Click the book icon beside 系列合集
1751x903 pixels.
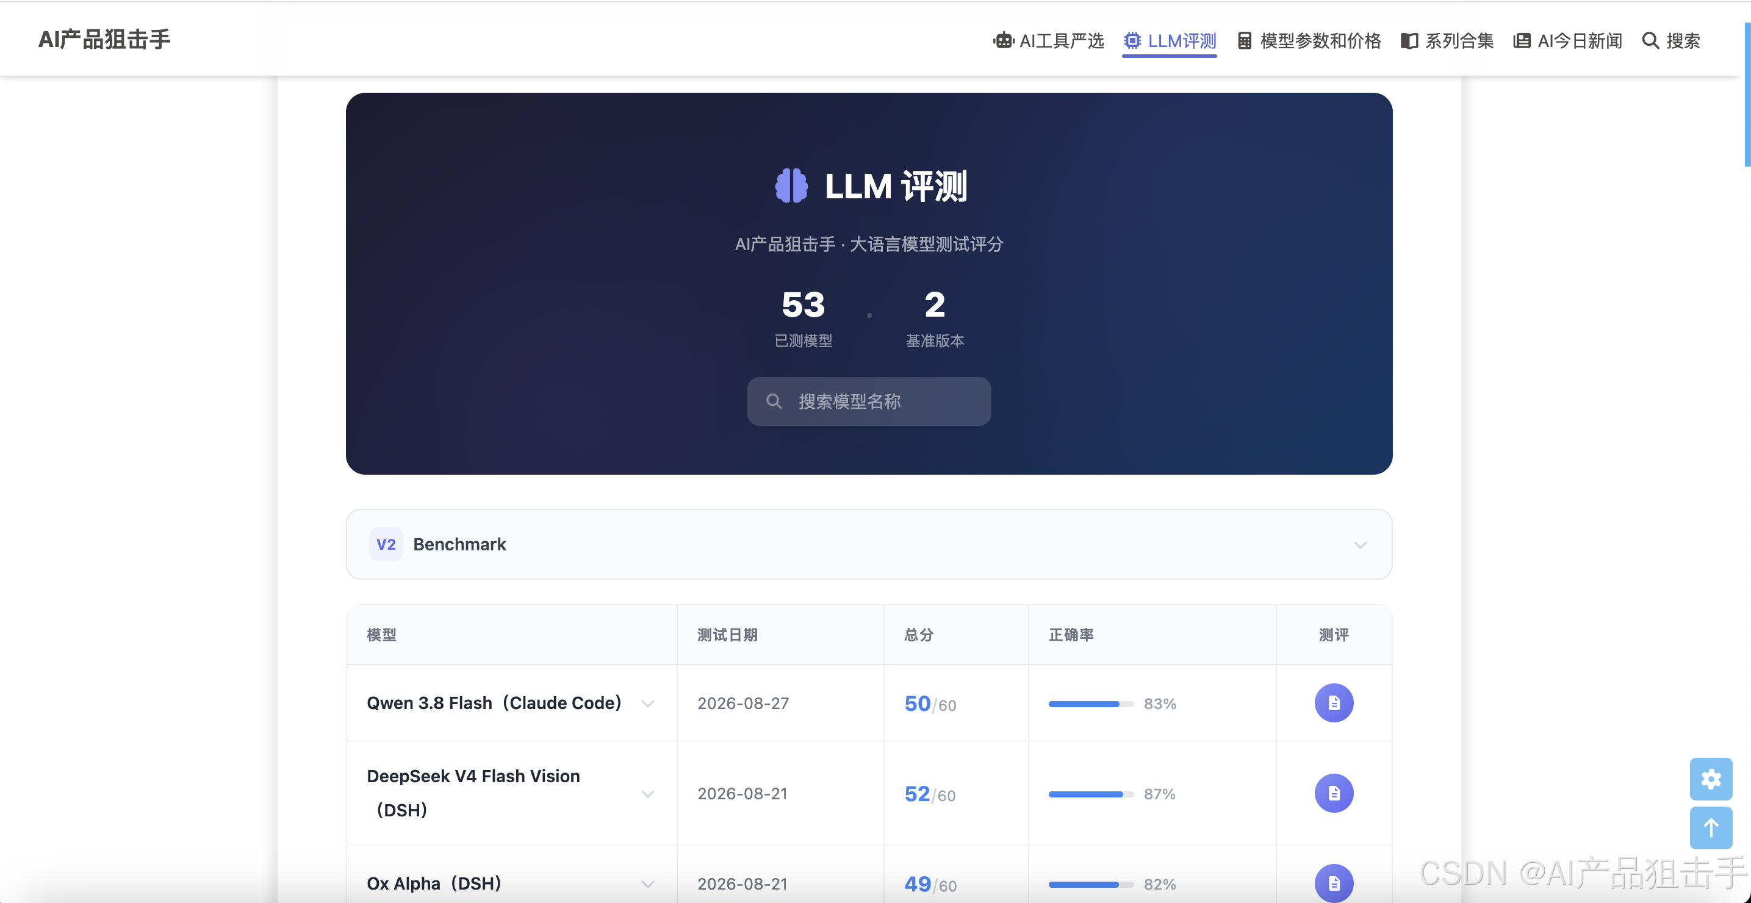(1409, 41)
